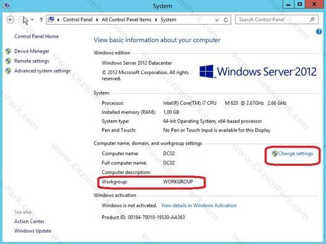This screenshot has height=244, width=326.
Task: Click the shield icon beside Remote settings
Action: 8,61
